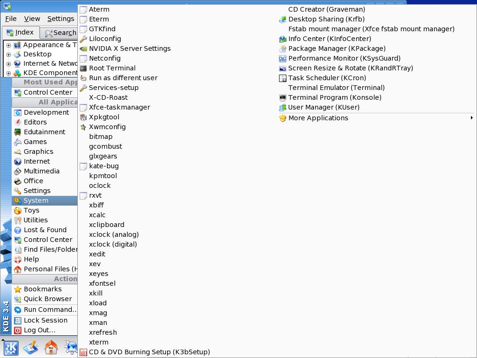477x358 pixels.
Task: Open Run Command... dialog
Action: point(44,310)
